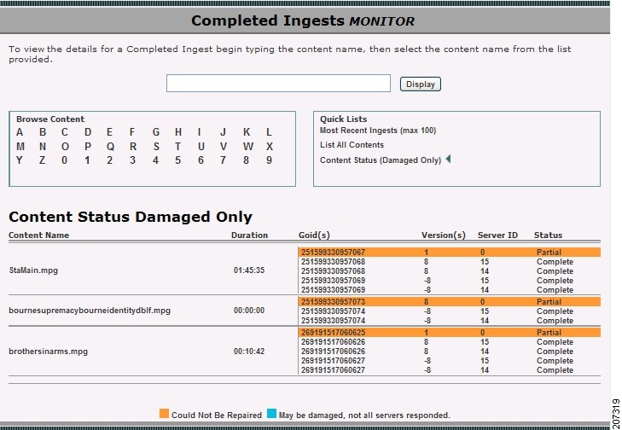
Task: Browse content starting with digit 7
Action: [223, 160]
